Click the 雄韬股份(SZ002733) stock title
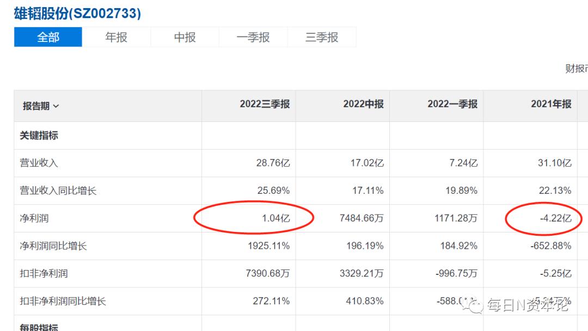This screenshot has height=331, width=588. (78, 14)
